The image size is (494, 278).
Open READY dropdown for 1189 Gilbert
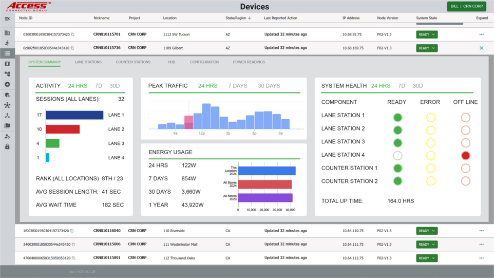click(x=427, y=48)
